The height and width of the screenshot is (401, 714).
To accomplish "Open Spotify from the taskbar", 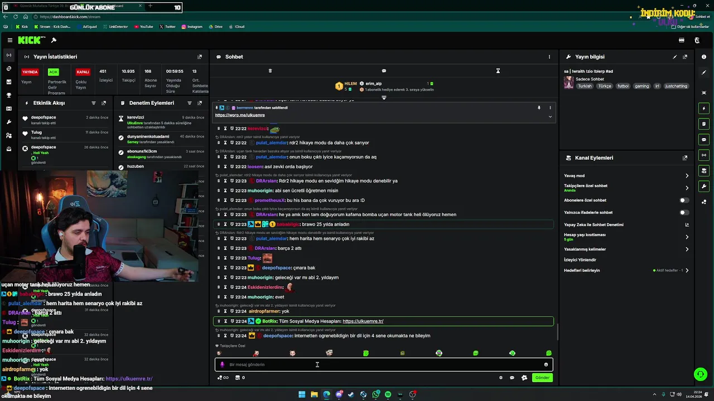I will (388, 394).
